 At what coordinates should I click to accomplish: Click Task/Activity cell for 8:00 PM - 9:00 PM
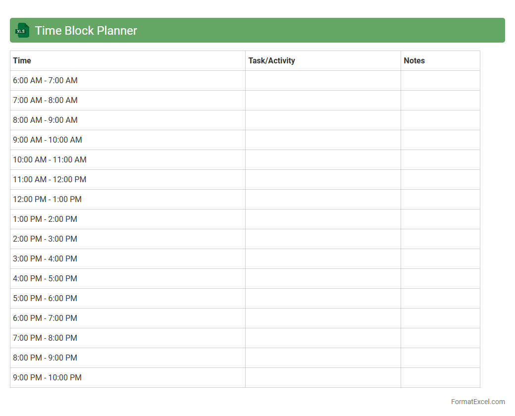323,358
